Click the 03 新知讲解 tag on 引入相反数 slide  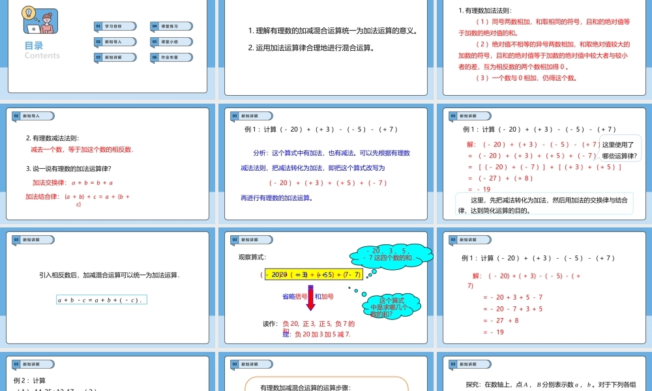33,240
